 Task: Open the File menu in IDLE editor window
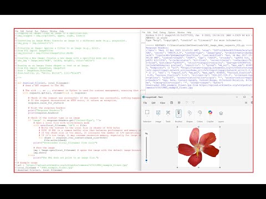click(x=17, y=32)
